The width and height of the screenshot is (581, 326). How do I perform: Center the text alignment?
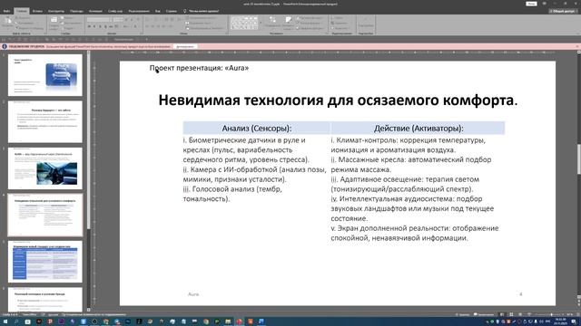pos(153,26)
